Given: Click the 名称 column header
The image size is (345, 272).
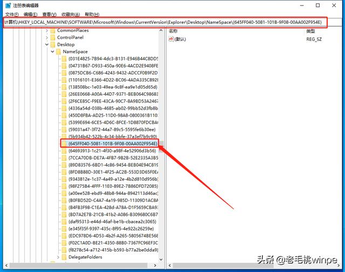Looking at the screenshot, I should point(173,31).
